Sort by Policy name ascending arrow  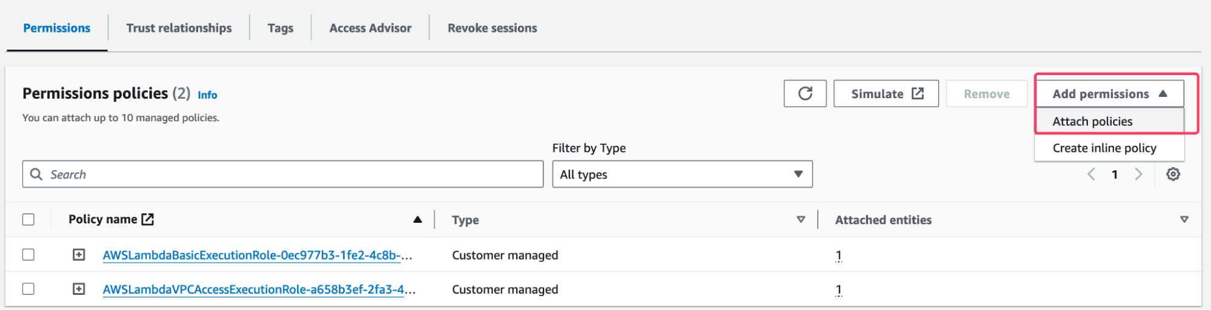tap(417, 219)
